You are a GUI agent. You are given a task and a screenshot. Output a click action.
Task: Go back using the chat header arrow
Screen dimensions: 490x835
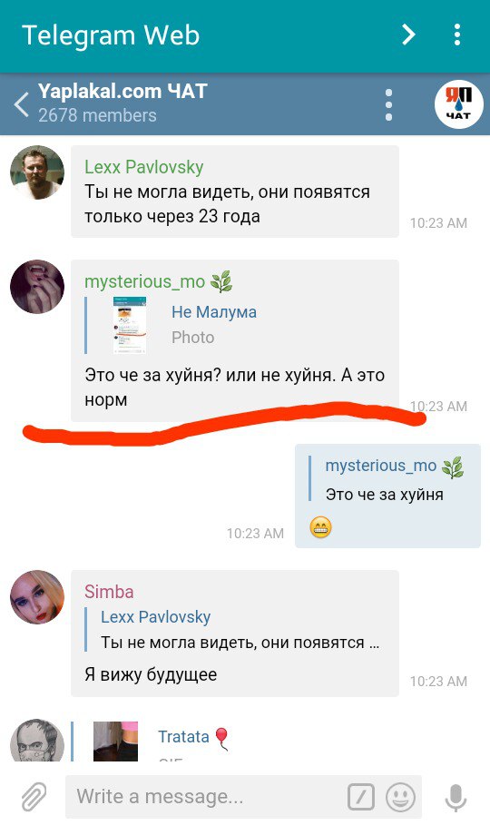tap(21, 103)
